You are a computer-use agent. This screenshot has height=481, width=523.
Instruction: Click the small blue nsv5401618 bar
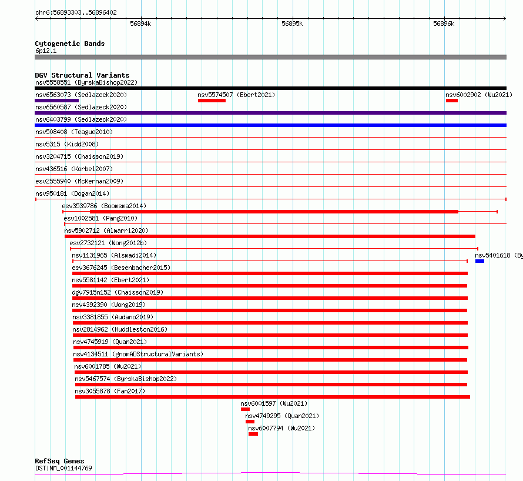pyautogui.click(x=480, y=261)
